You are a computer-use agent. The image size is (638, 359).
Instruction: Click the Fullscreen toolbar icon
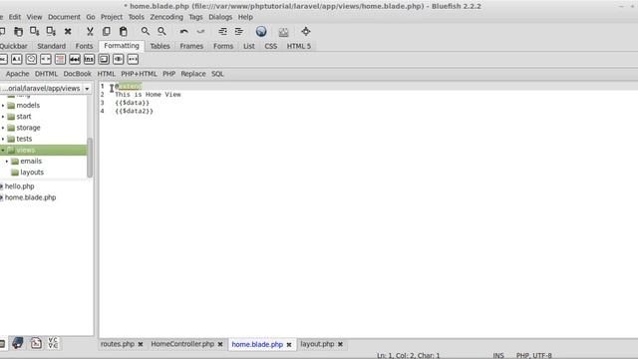(x=283, y=32)
